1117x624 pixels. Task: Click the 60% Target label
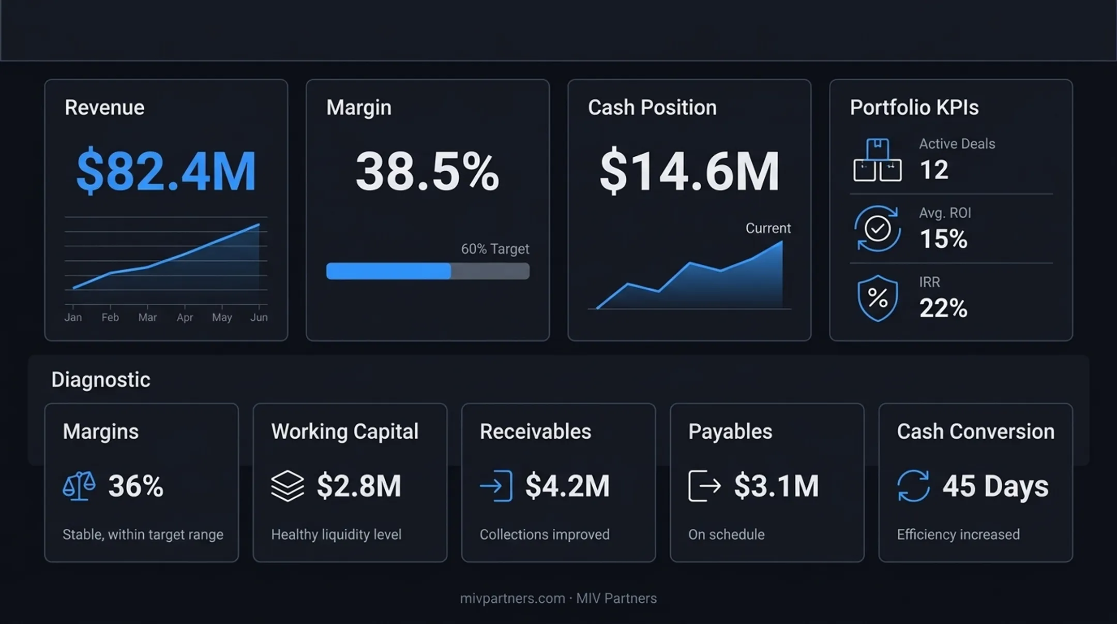tap(495, 249)
